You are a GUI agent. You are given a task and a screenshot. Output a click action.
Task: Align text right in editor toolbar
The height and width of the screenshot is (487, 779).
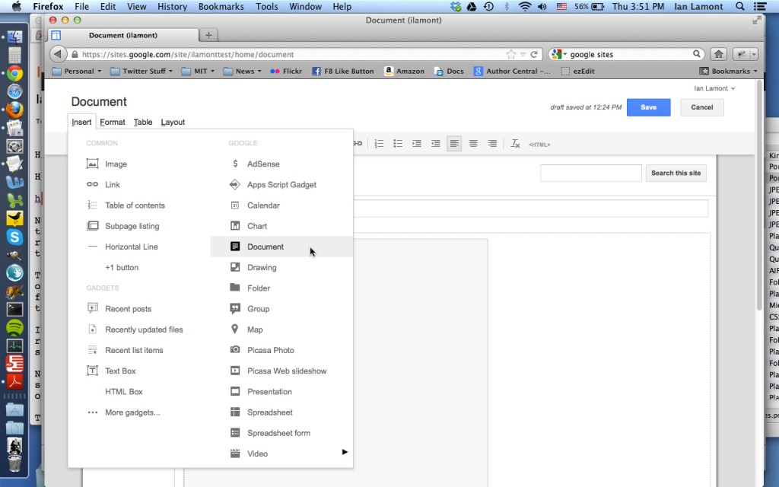point(492,144)
